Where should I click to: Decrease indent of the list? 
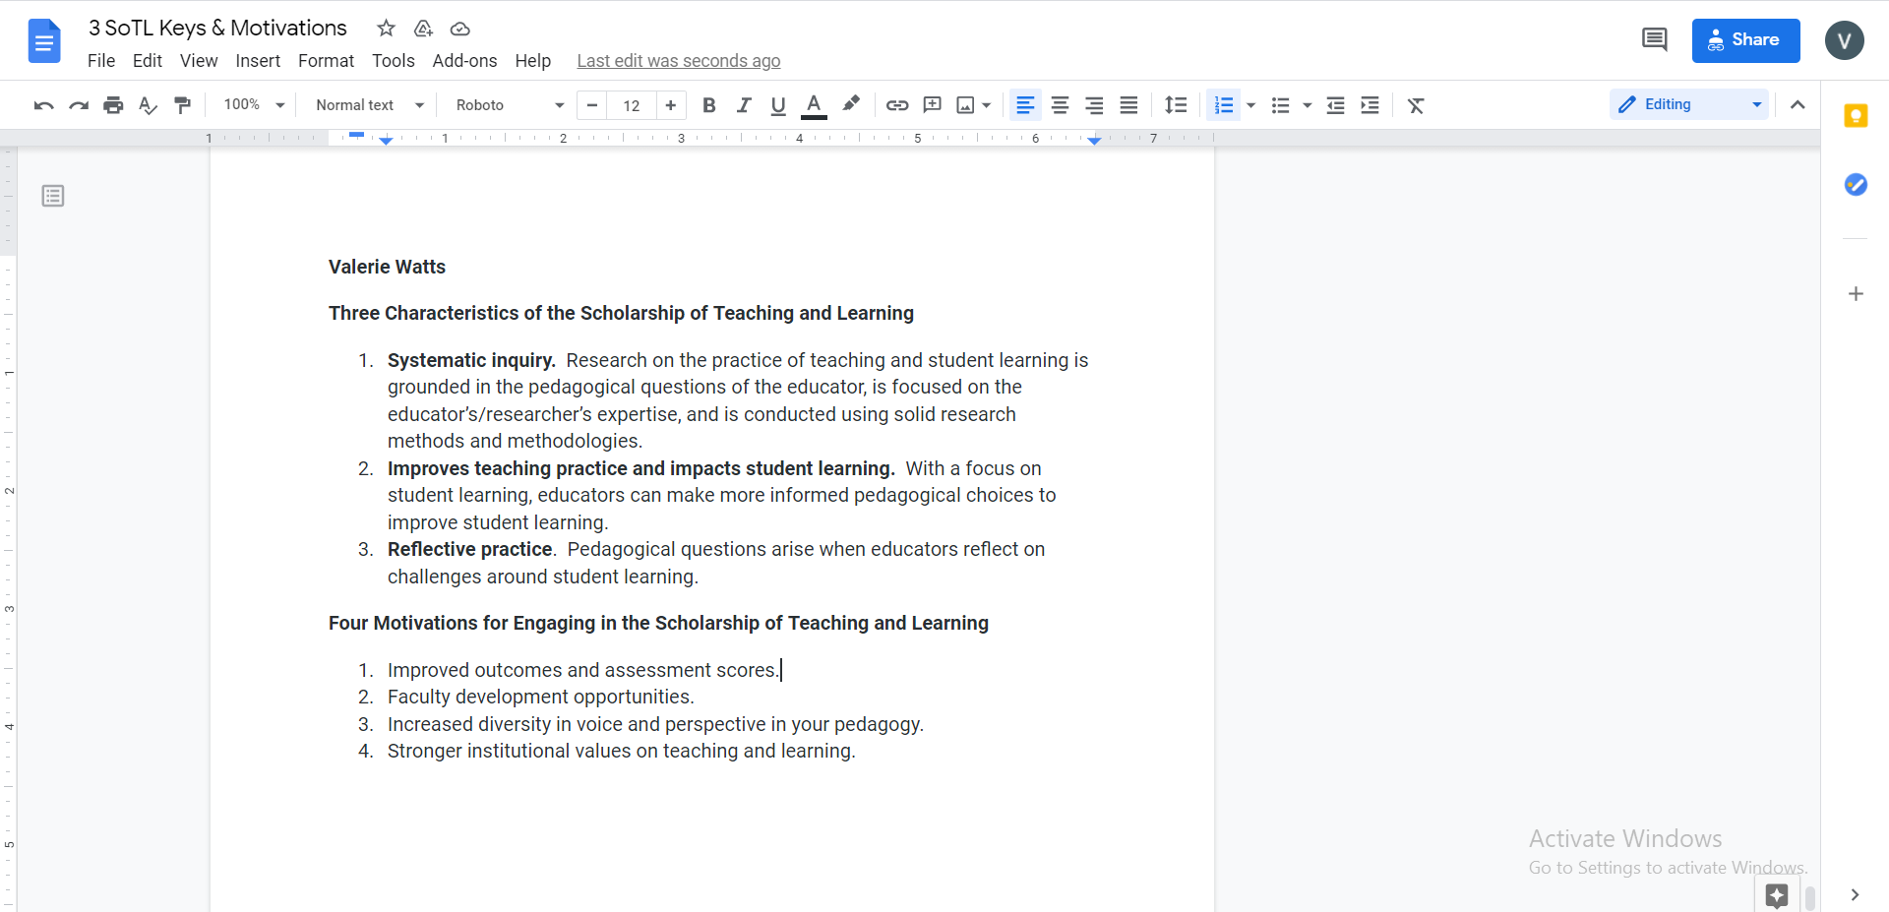click(1335, 105)
